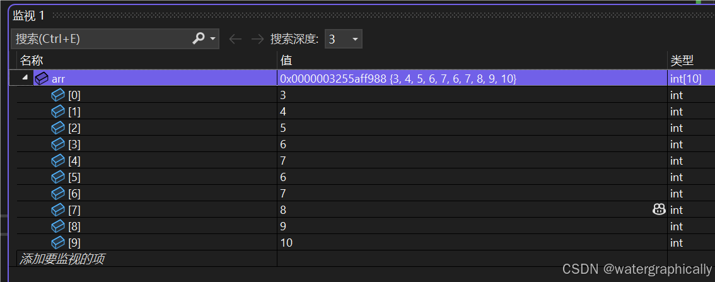The width and height of the screenshot is (715, 282).
Task: Click the Copilot icon in row [7]
Action: click(x=659, y=210)
